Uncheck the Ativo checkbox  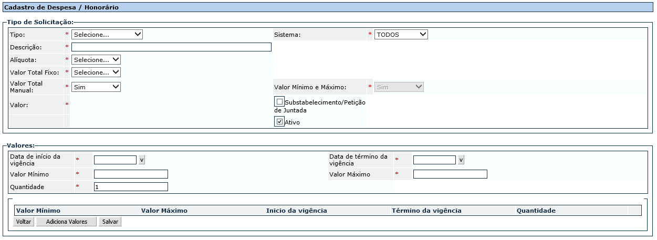click(280, 121)
